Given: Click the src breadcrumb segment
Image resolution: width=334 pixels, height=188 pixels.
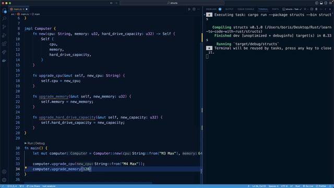Looking at the screenshot, I should [13, 14].
